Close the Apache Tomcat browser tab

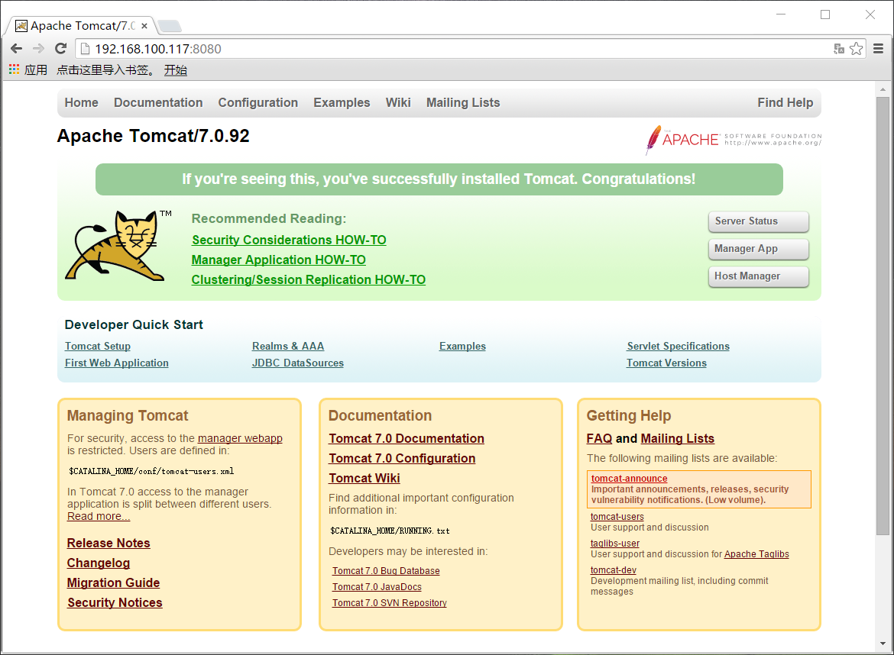coord(144,26)
